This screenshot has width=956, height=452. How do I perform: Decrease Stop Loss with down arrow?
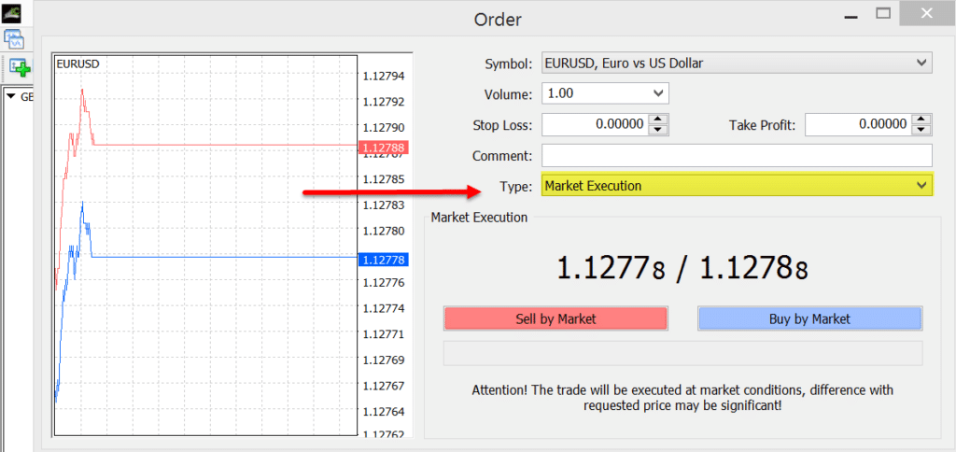coord(659,130)
